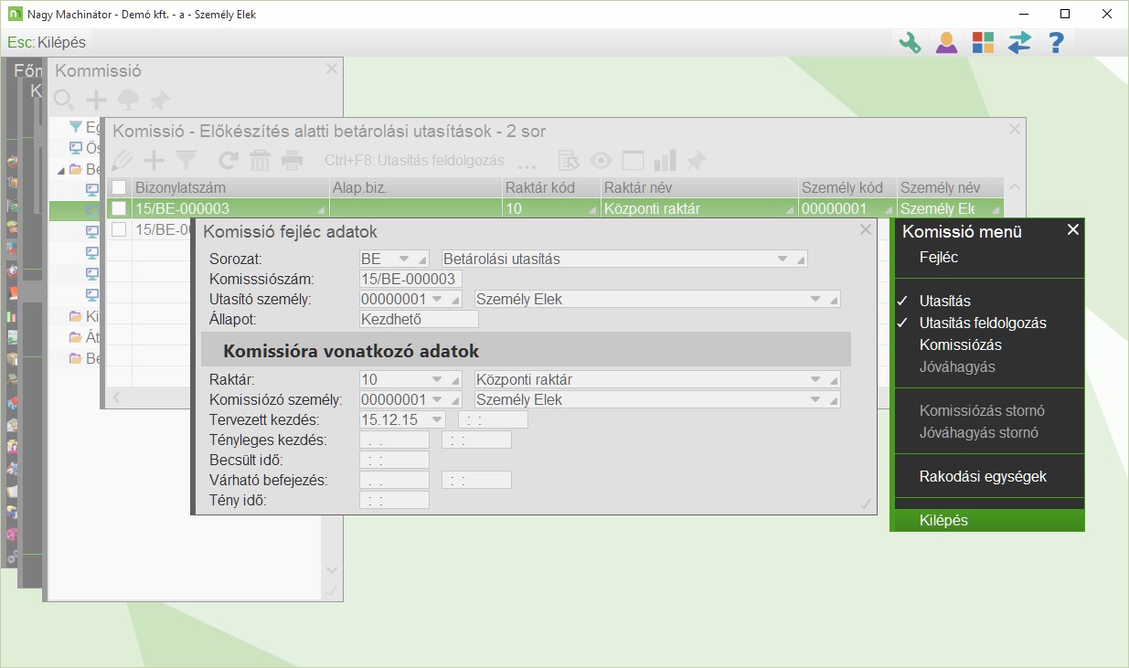Open the Komissiózó személy code dropdown
The width and height of the screenshot is (1129, 668).
437,399
